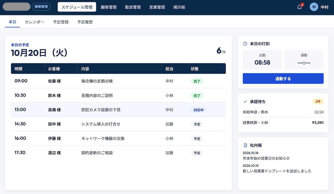Click the 内容 column header
This screenshot has height=194, width=334.
[85, 69]
